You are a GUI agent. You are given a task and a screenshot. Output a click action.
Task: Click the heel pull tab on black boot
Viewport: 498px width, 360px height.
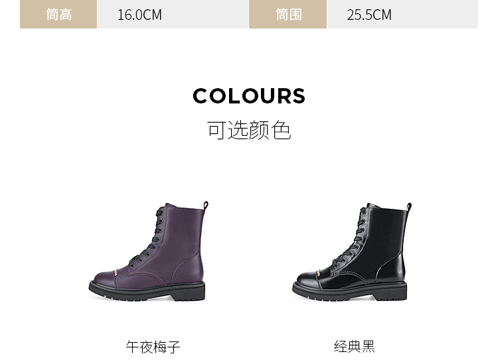410,206
